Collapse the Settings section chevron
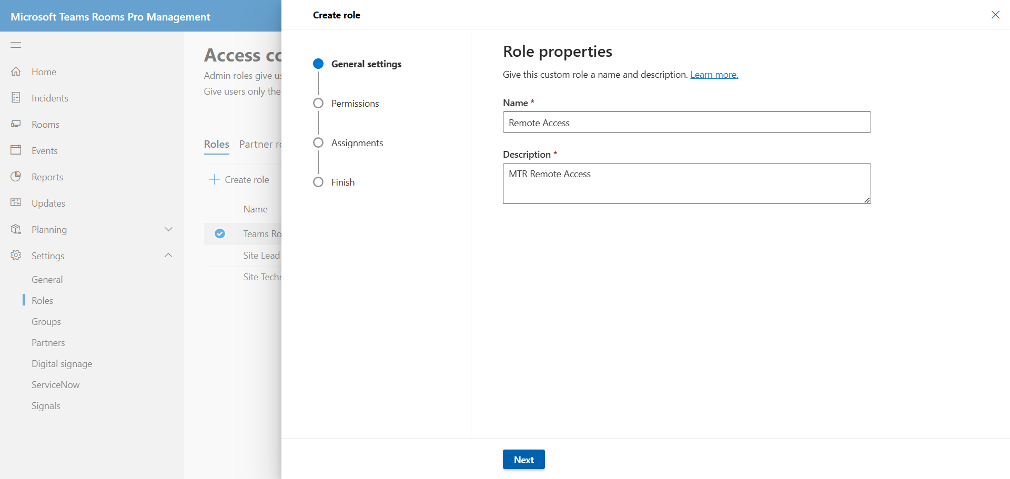Viewport: 1010px width, 479px height. (168, 255)
